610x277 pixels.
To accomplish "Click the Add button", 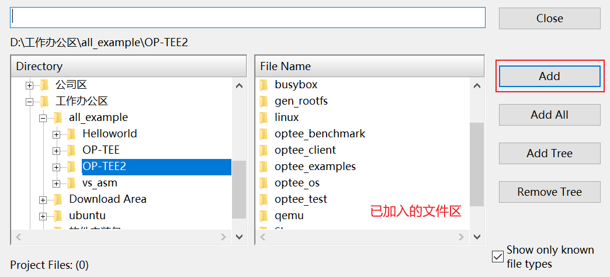I will click(549, 76).
